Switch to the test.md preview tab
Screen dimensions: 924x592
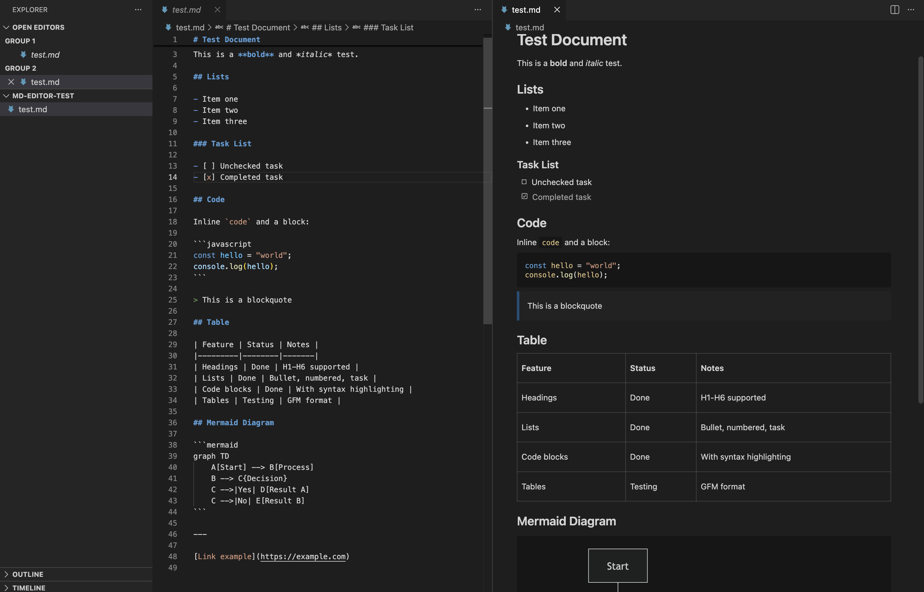[x=526, y=10]
